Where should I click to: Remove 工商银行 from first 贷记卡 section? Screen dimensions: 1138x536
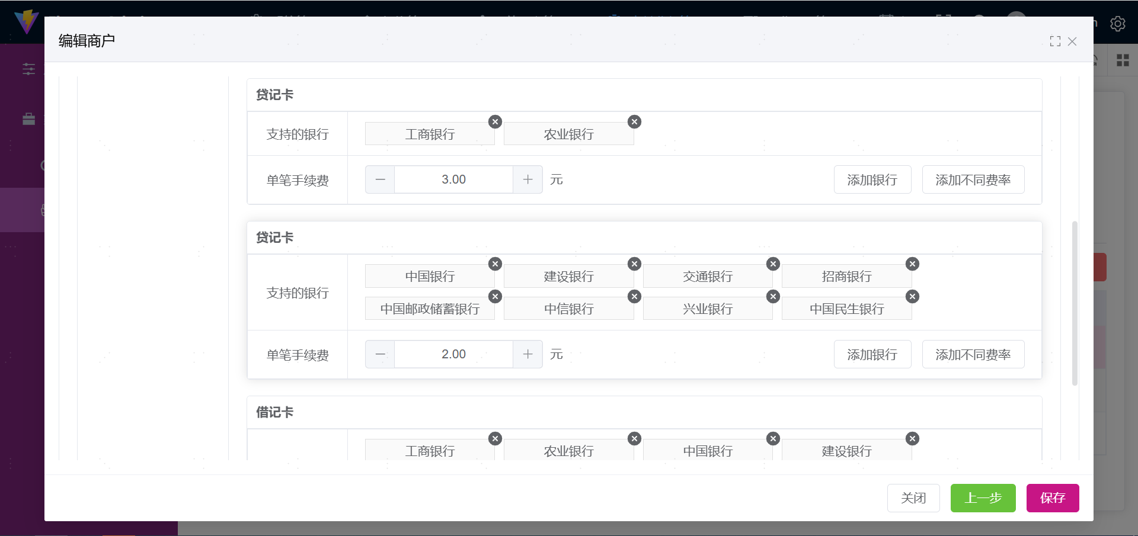[x=495, y=122]
